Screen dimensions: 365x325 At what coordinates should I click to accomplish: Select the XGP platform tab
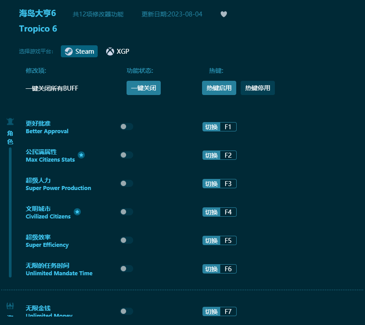[x=118, y=51]
